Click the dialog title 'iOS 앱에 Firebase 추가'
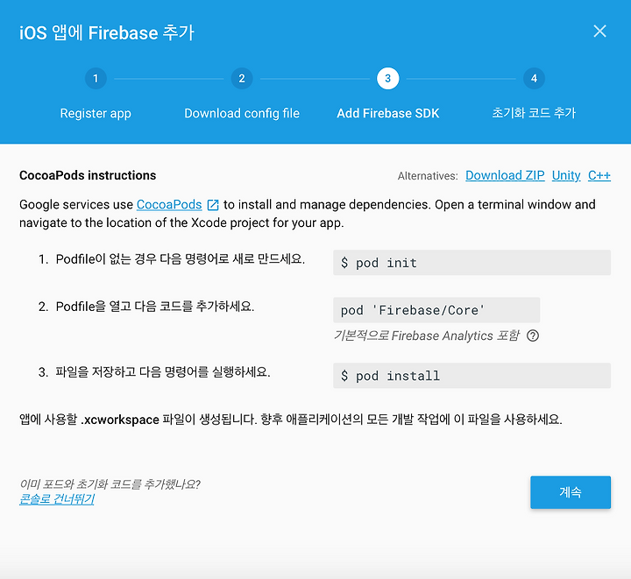This screenshot has width=631, height=579. click(x=107, y=32)
